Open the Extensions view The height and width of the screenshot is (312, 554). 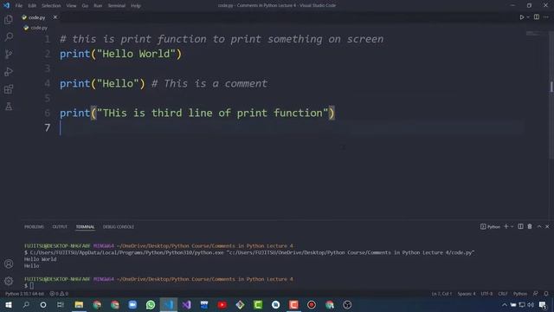[x=9, y=88]
